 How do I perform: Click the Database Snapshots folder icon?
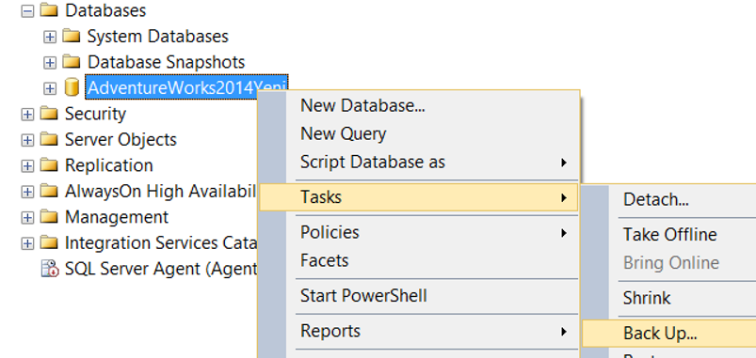coord(71,62)
